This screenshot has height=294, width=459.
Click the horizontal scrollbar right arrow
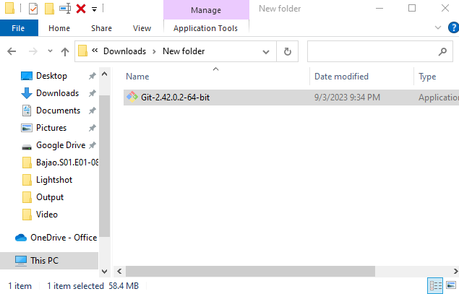[x=455, y=271]
